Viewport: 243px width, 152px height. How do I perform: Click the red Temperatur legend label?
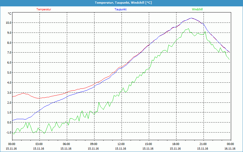click(x=44, y=9)
